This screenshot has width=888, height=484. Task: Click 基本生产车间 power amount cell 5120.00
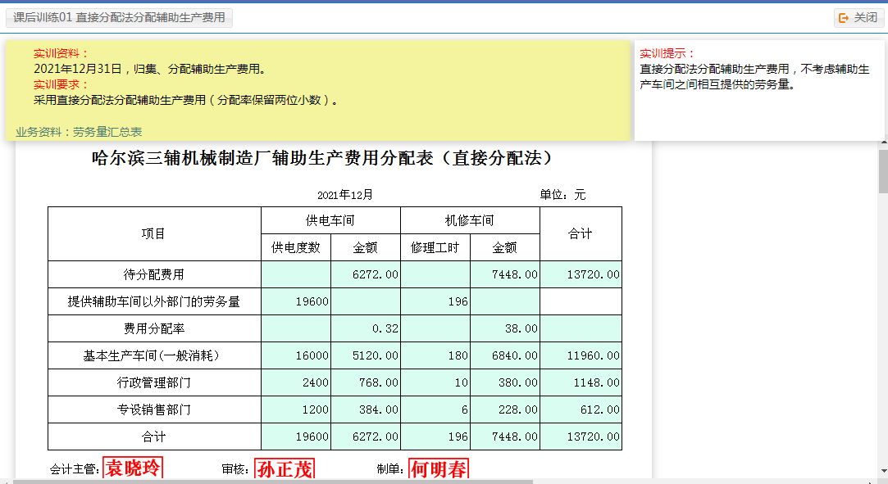(366, 356)
